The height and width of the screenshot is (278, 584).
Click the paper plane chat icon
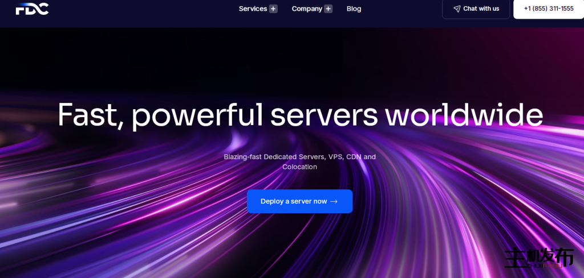pyautogui.click(x=457, y=9)
